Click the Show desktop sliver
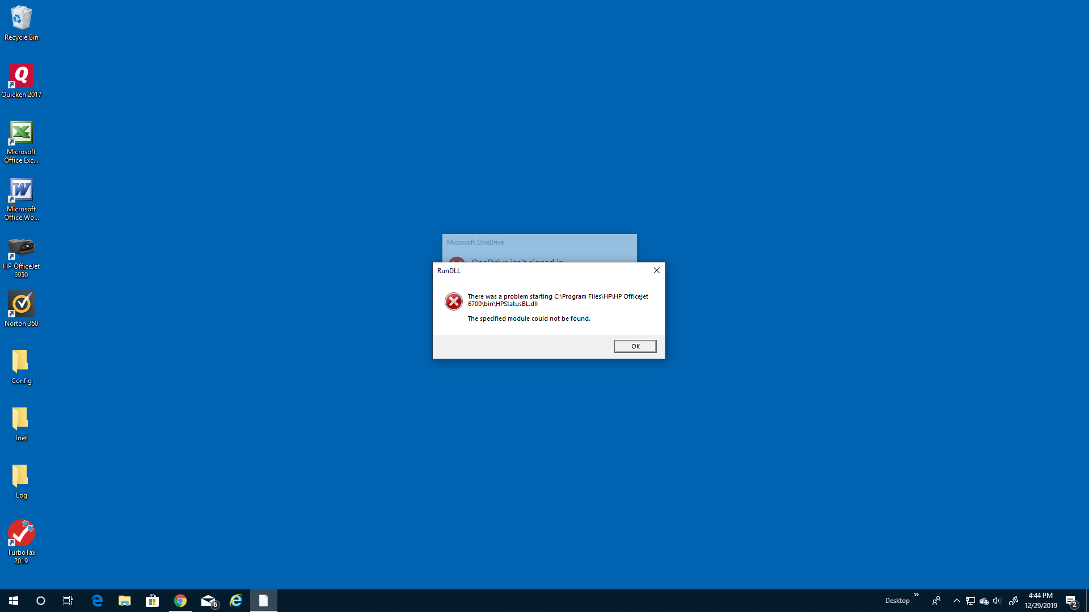The image size is (1089, 612). click(1087, 601)
